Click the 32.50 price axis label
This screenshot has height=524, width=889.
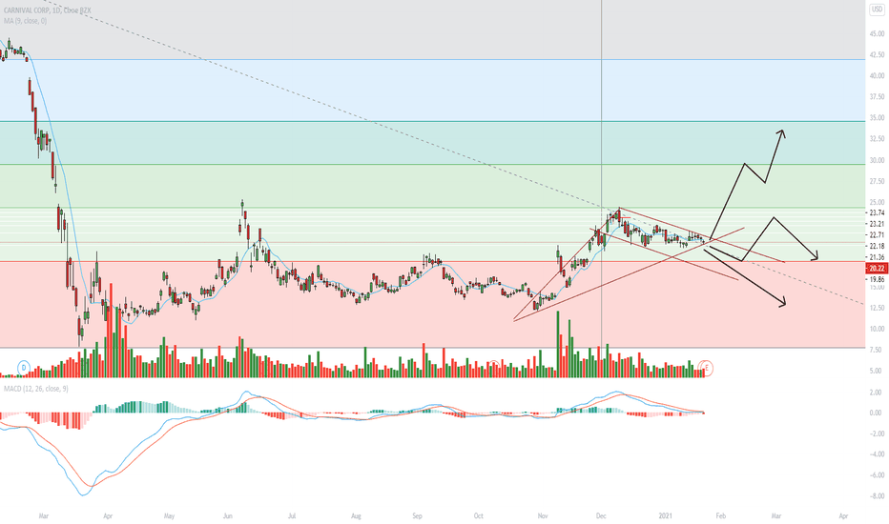[x=877, y=139]
